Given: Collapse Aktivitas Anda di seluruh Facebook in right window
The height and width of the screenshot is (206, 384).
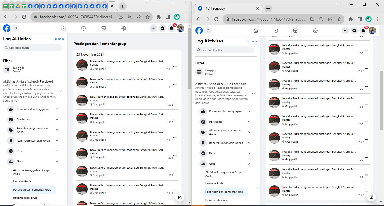Looking at the screenshot, I should [x=253, y=93].
